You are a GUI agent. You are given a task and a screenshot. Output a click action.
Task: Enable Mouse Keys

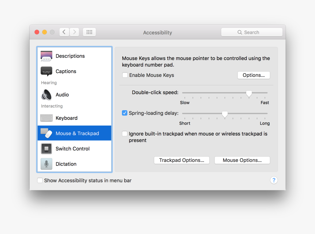click(x=125, y=75)
